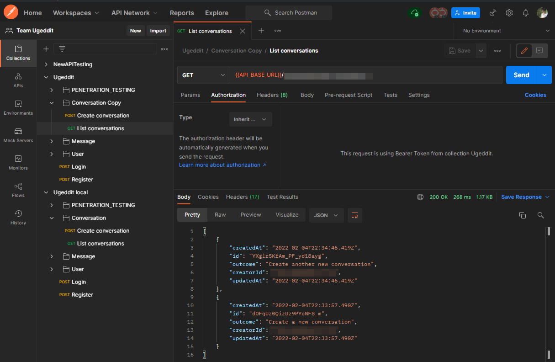The width and height of the screenshot is (555, 362).
Task: Close the List conversations tab
Action: pos(243,31)
